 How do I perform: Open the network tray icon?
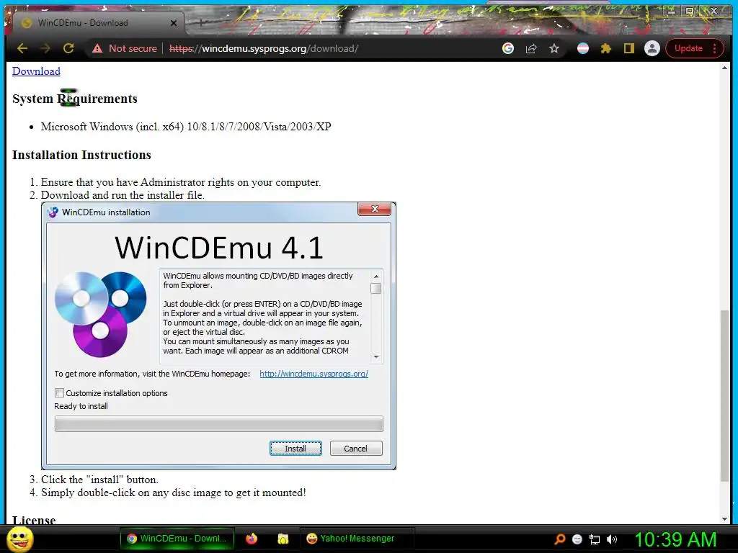pos(595,539)
